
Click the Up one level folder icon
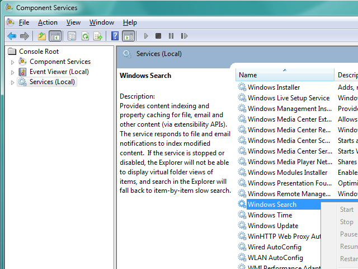(42, 36)
